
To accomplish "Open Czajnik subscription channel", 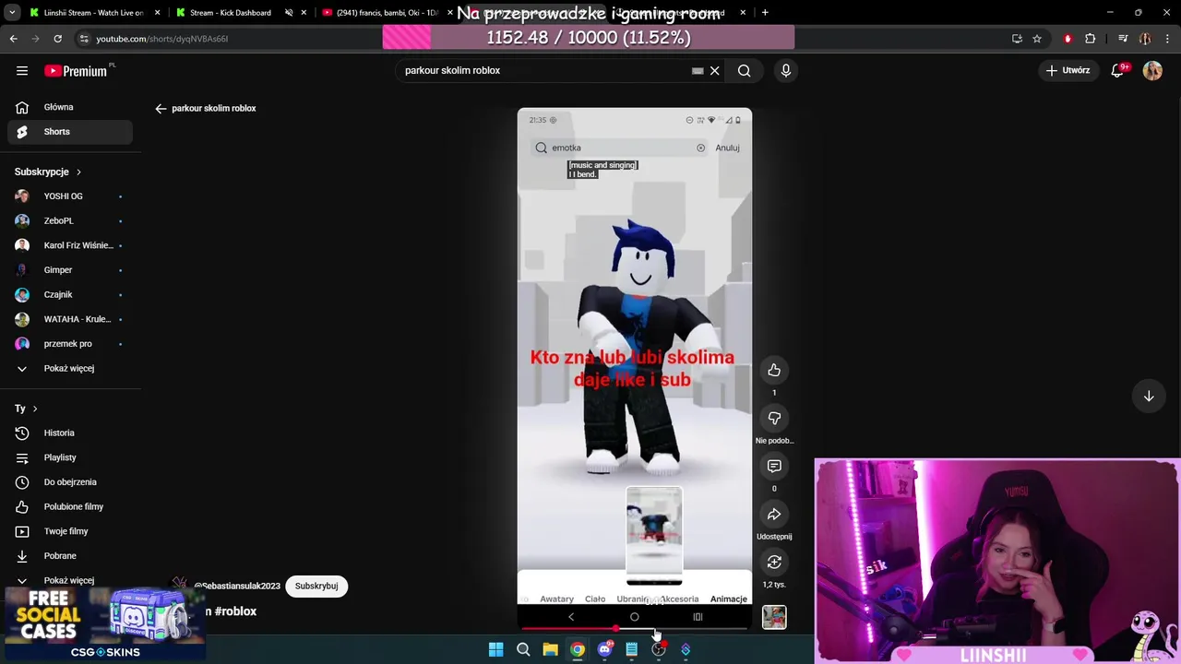I will tap(69, 295).
